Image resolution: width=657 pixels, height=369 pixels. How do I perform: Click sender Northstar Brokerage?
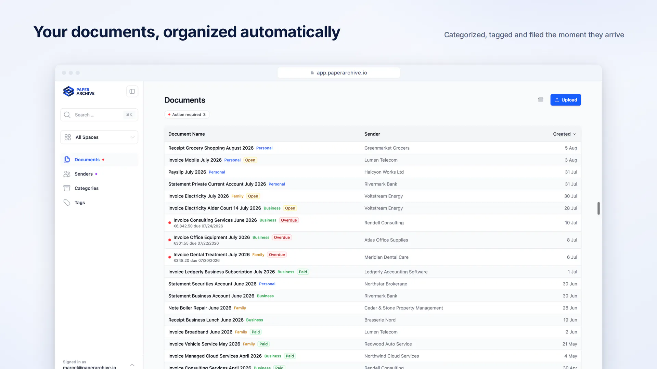click(386, 284)
